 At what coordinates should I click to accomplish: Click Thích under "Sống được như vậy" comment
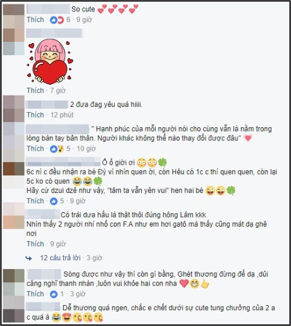pos(35,294)
